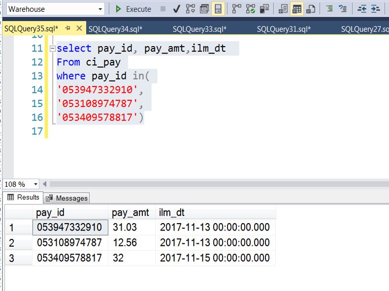The image size is (389, 291).
Task: Collapse the select statement outline at line 11
Action: pyautogui.click(x=52, y=49)
